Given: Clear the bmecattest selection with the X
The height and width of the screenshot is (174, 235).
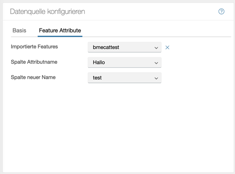Looking at the screenshot, I should (167, 48).
